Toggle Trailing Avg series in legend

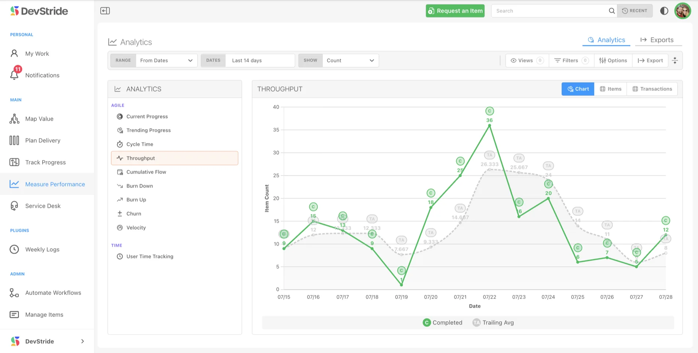click(493, 323)
